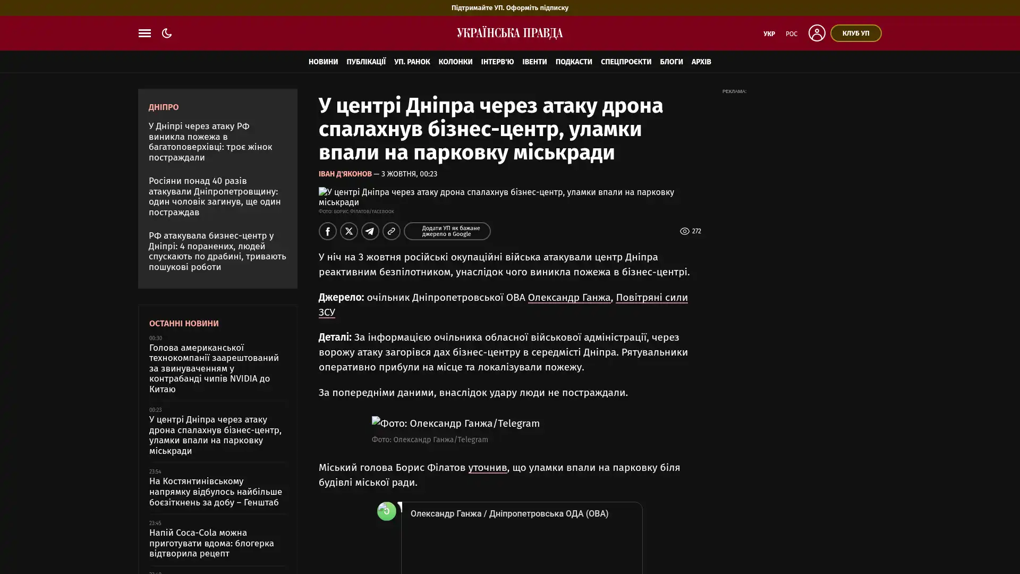Open the Архів section

(701, 62)
